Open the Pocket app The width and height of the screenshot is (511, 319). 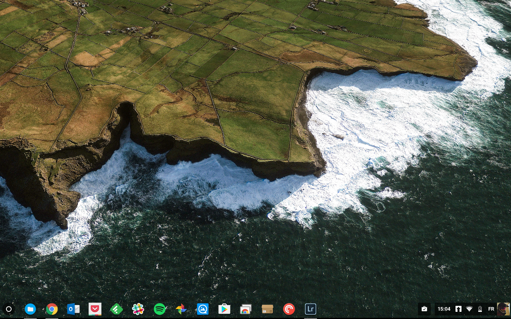pos(95,309)
